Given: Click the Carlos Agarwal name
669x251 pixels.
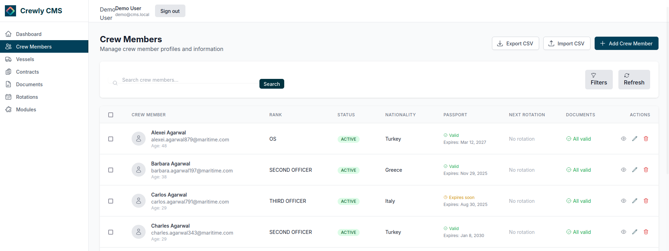Looking at the screenshot, I should click(169, 195).
